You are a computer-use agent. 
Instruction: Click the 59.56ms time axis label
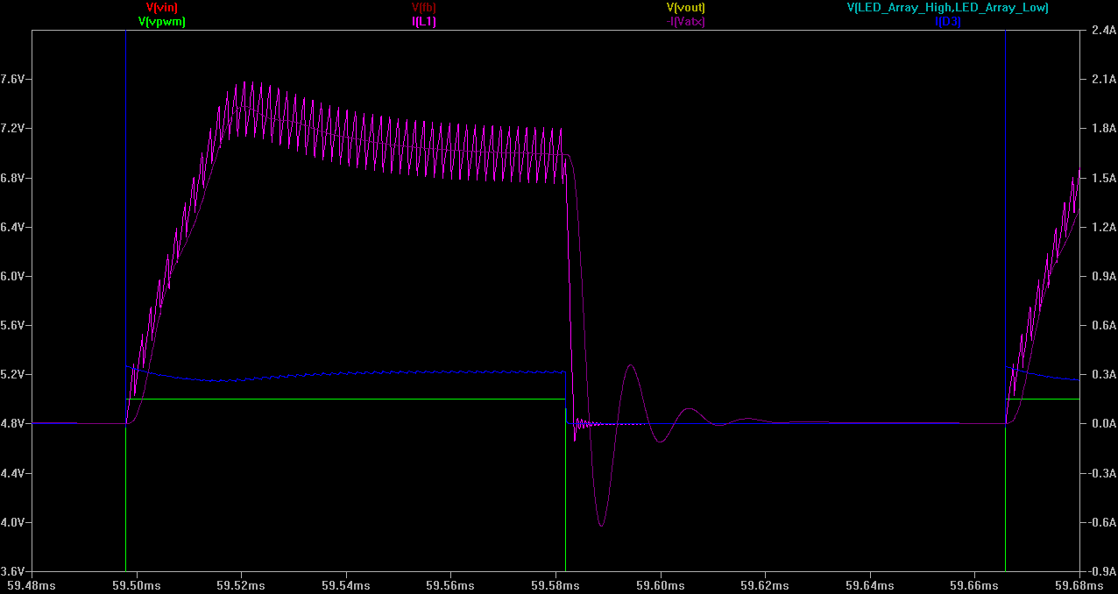click(451, 585)
